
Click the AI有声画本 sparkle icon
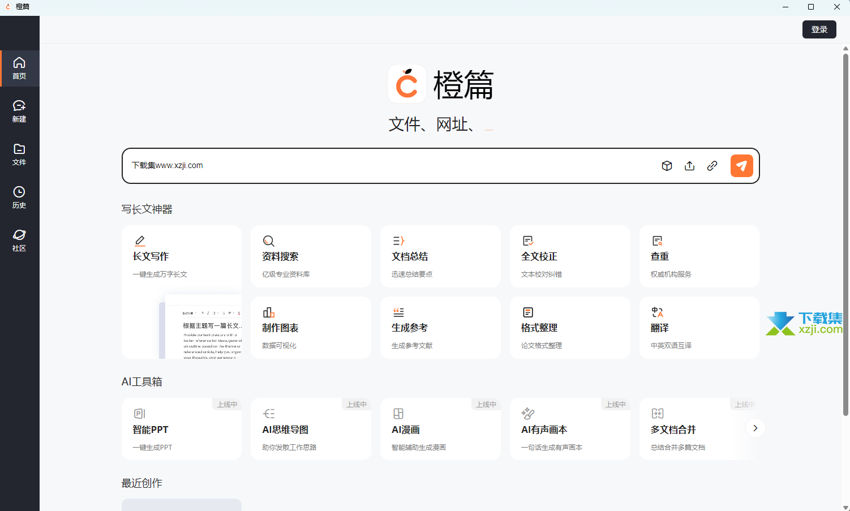pyautogui.click(x=528, y=414)
